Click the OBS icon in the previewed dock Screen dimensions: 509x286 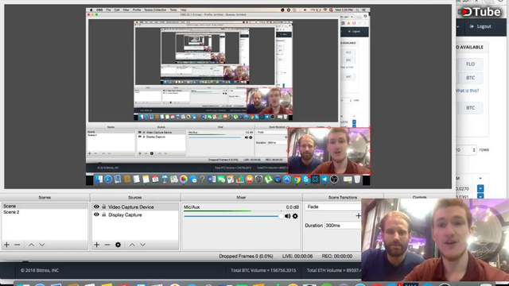pos(334,179)
